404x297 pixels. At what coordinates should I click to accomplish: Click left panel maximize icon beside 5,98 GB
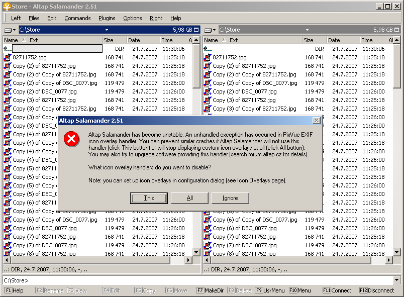click(196, 30)
